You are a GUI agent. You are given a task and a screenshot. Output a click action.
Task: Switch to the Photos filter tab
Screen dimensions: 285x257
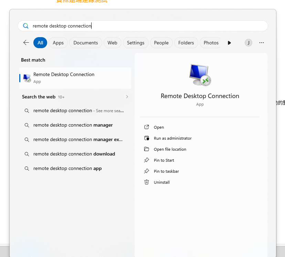(x=211, y=43)
